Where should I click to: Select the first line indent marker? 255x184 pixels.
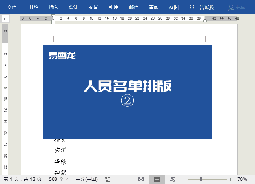[53, 16]
